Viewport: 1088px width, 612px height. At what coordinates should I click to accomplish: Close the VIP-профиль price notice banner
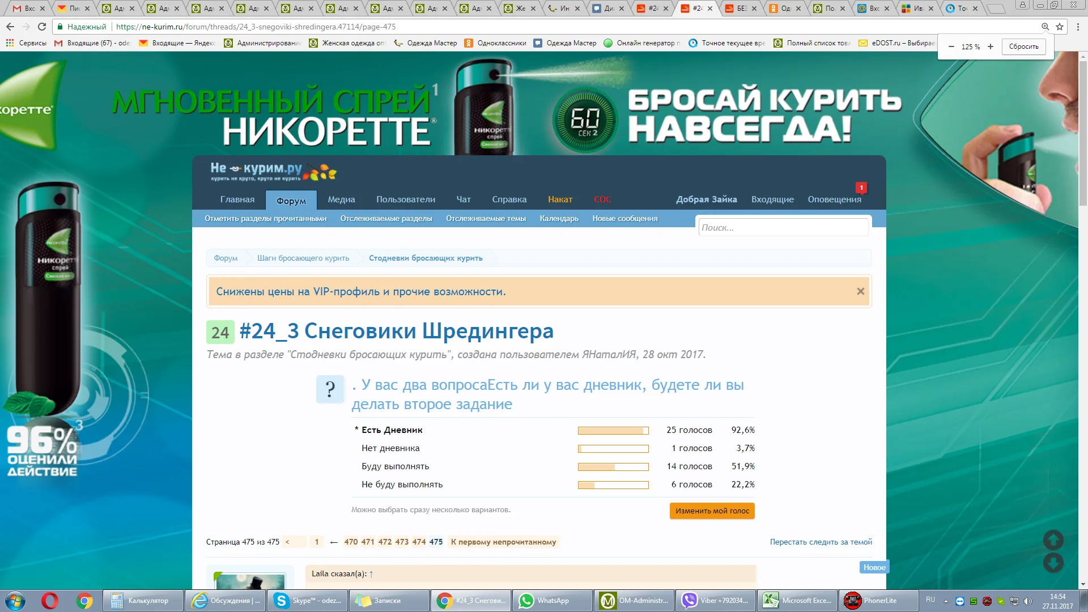point(860,291)
